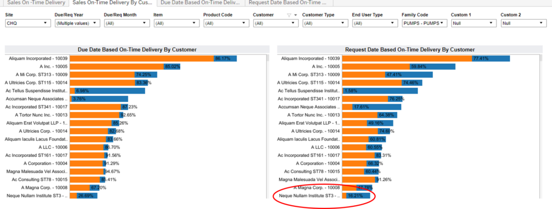552x209 pixels.
Task: Click the left chart's vertical scrollbar
Action: pyautogui.click(x=267, y=126)
